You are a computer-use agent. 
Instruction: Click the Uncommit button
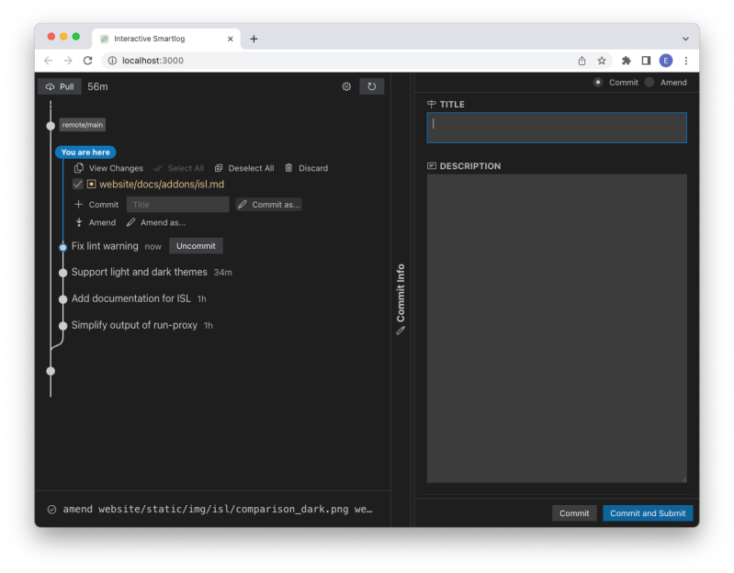click(x=196, y=246)
